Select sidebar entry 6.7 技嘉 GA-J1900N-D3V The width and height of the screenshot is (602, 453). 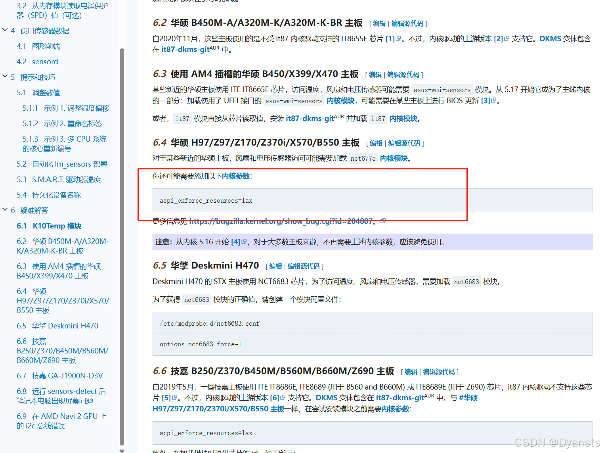click(60, 376)
